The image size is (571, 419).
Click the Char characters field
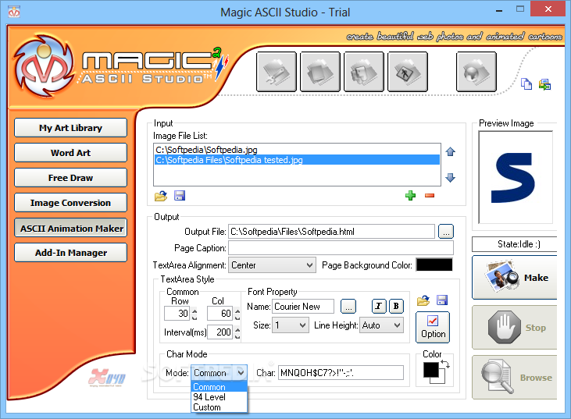tap(341, 372)
